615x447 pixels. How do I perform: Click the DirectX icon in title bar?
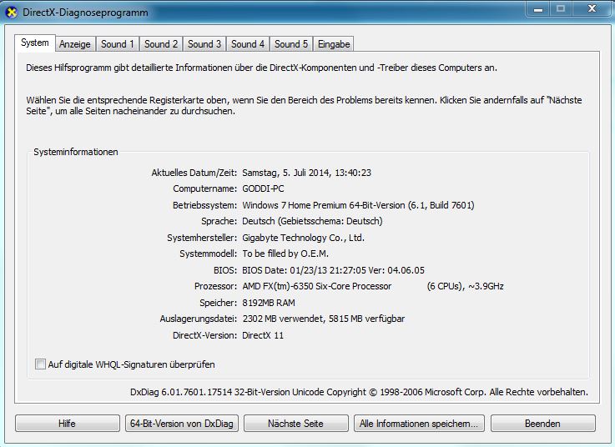[x=12, y=13]
